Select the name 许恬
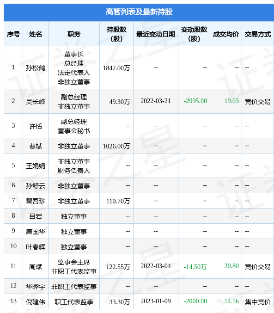 [x=36, y=126]
